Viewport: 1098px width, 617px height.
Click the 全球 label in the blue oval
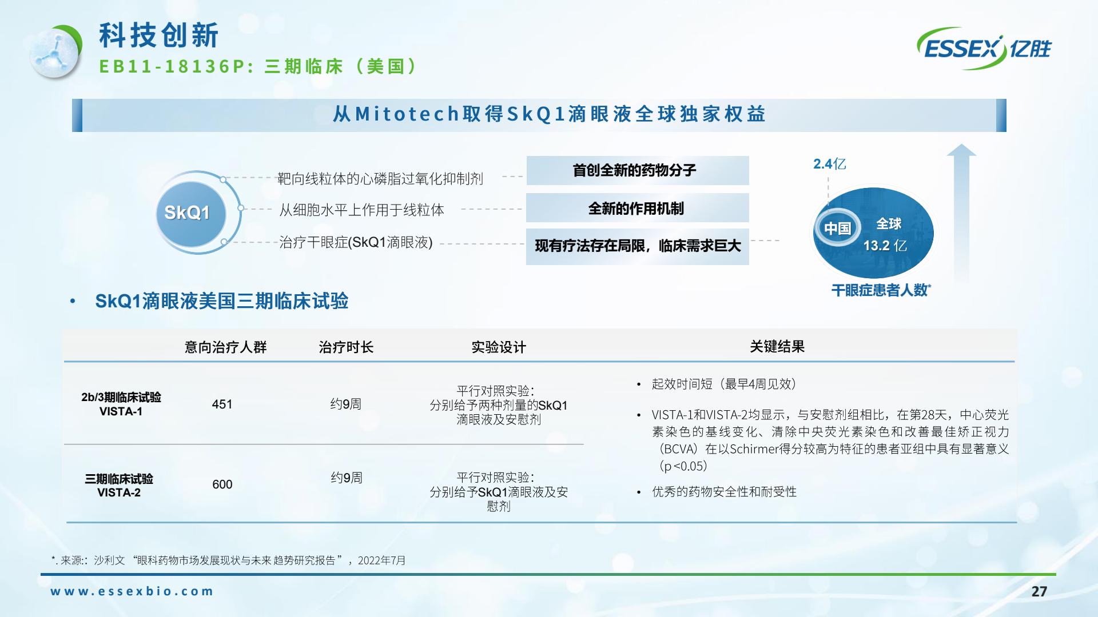(x=889, y=224)
